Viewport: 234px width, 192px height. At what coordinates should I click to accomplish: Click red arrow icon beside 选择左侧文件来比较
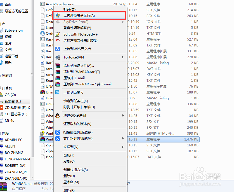58,40
